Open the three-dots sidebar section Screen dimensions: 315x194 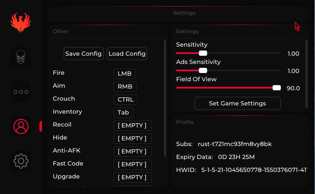21,92
